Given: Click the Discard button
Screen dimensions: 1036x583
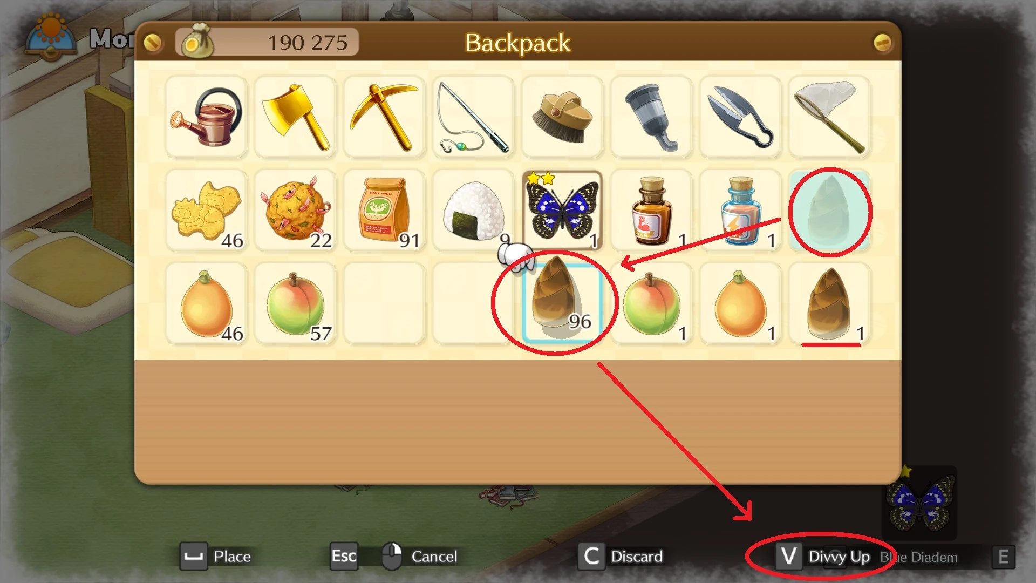Looking at the screenshot, I should pyautogui.click(x=621, y=557).
